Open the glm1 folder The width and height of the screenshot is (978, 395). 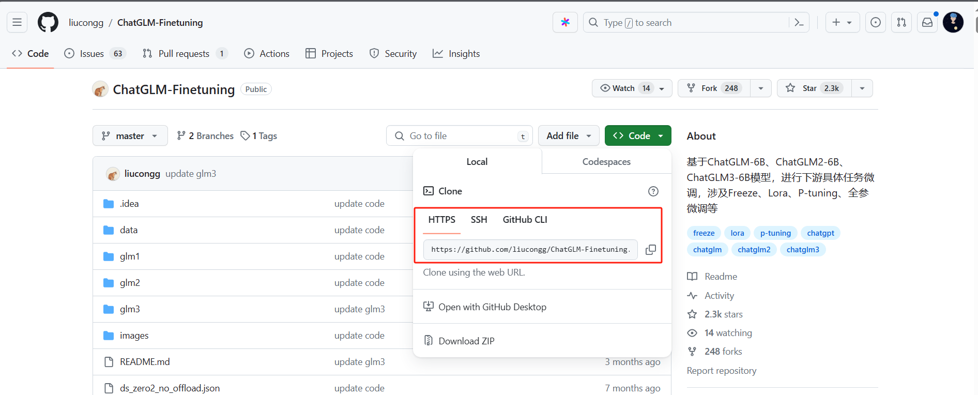point(130,256)
